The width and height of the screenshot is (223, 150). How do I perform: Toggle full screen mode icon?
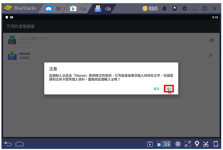click(x=188, y=144)
